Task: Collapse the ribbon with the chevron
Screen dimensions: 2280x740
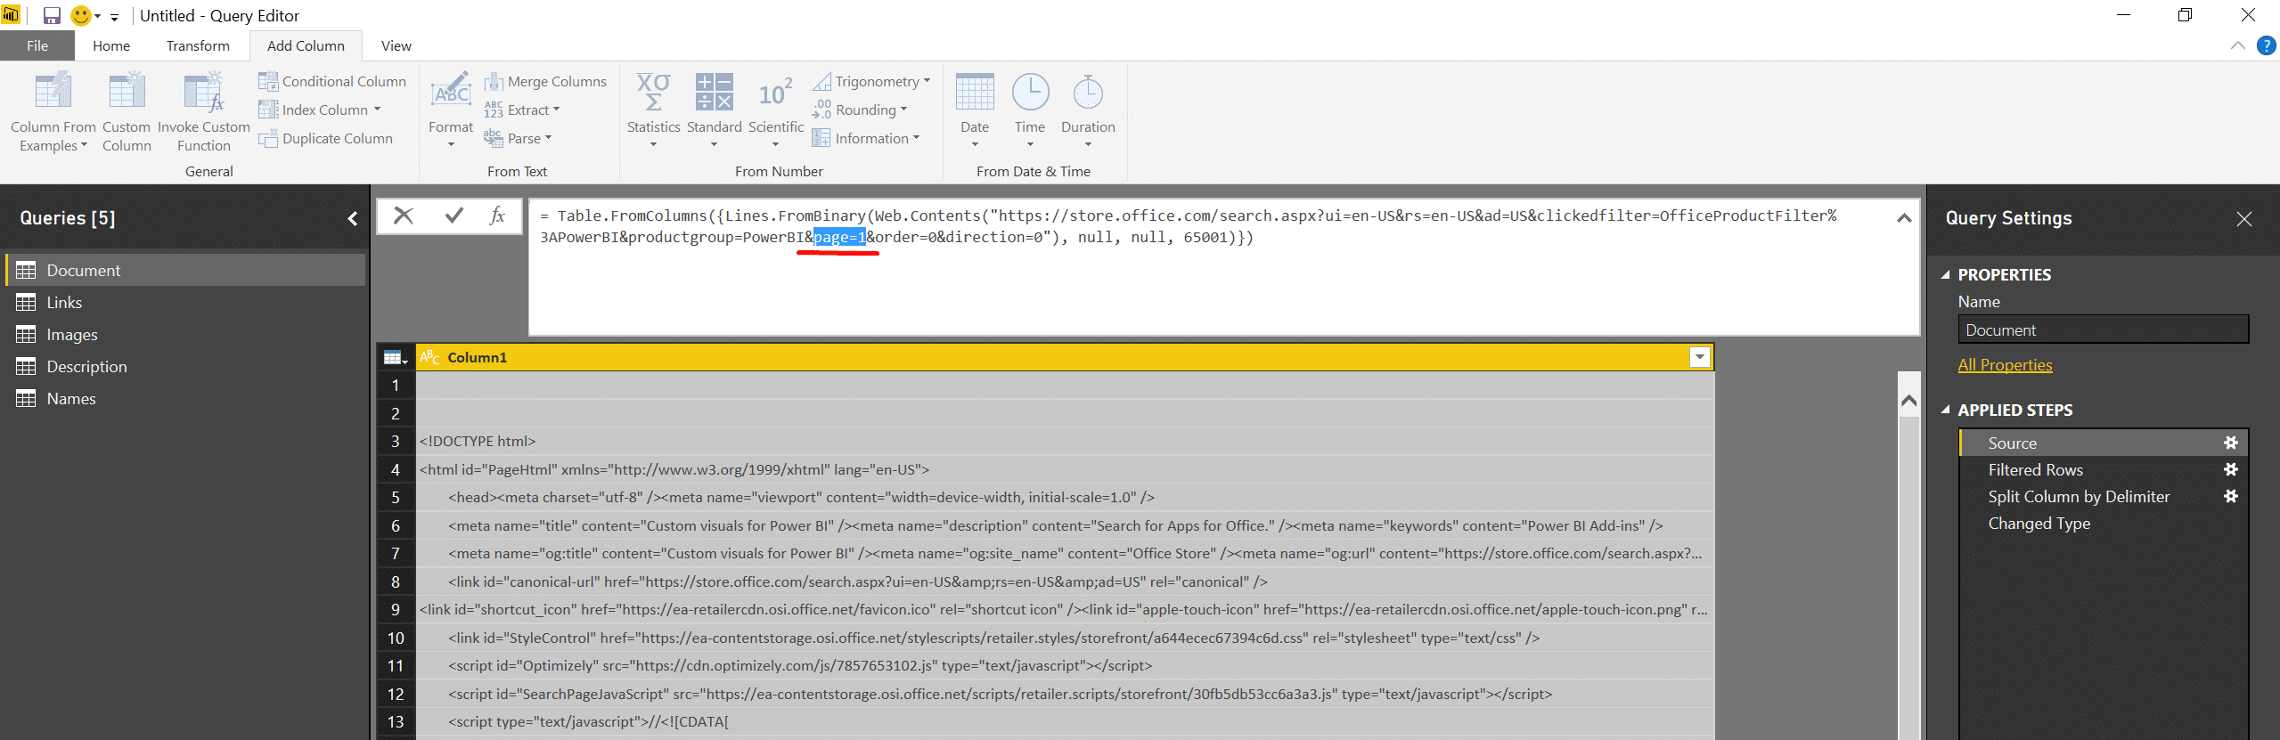Action: point(2237,45)
